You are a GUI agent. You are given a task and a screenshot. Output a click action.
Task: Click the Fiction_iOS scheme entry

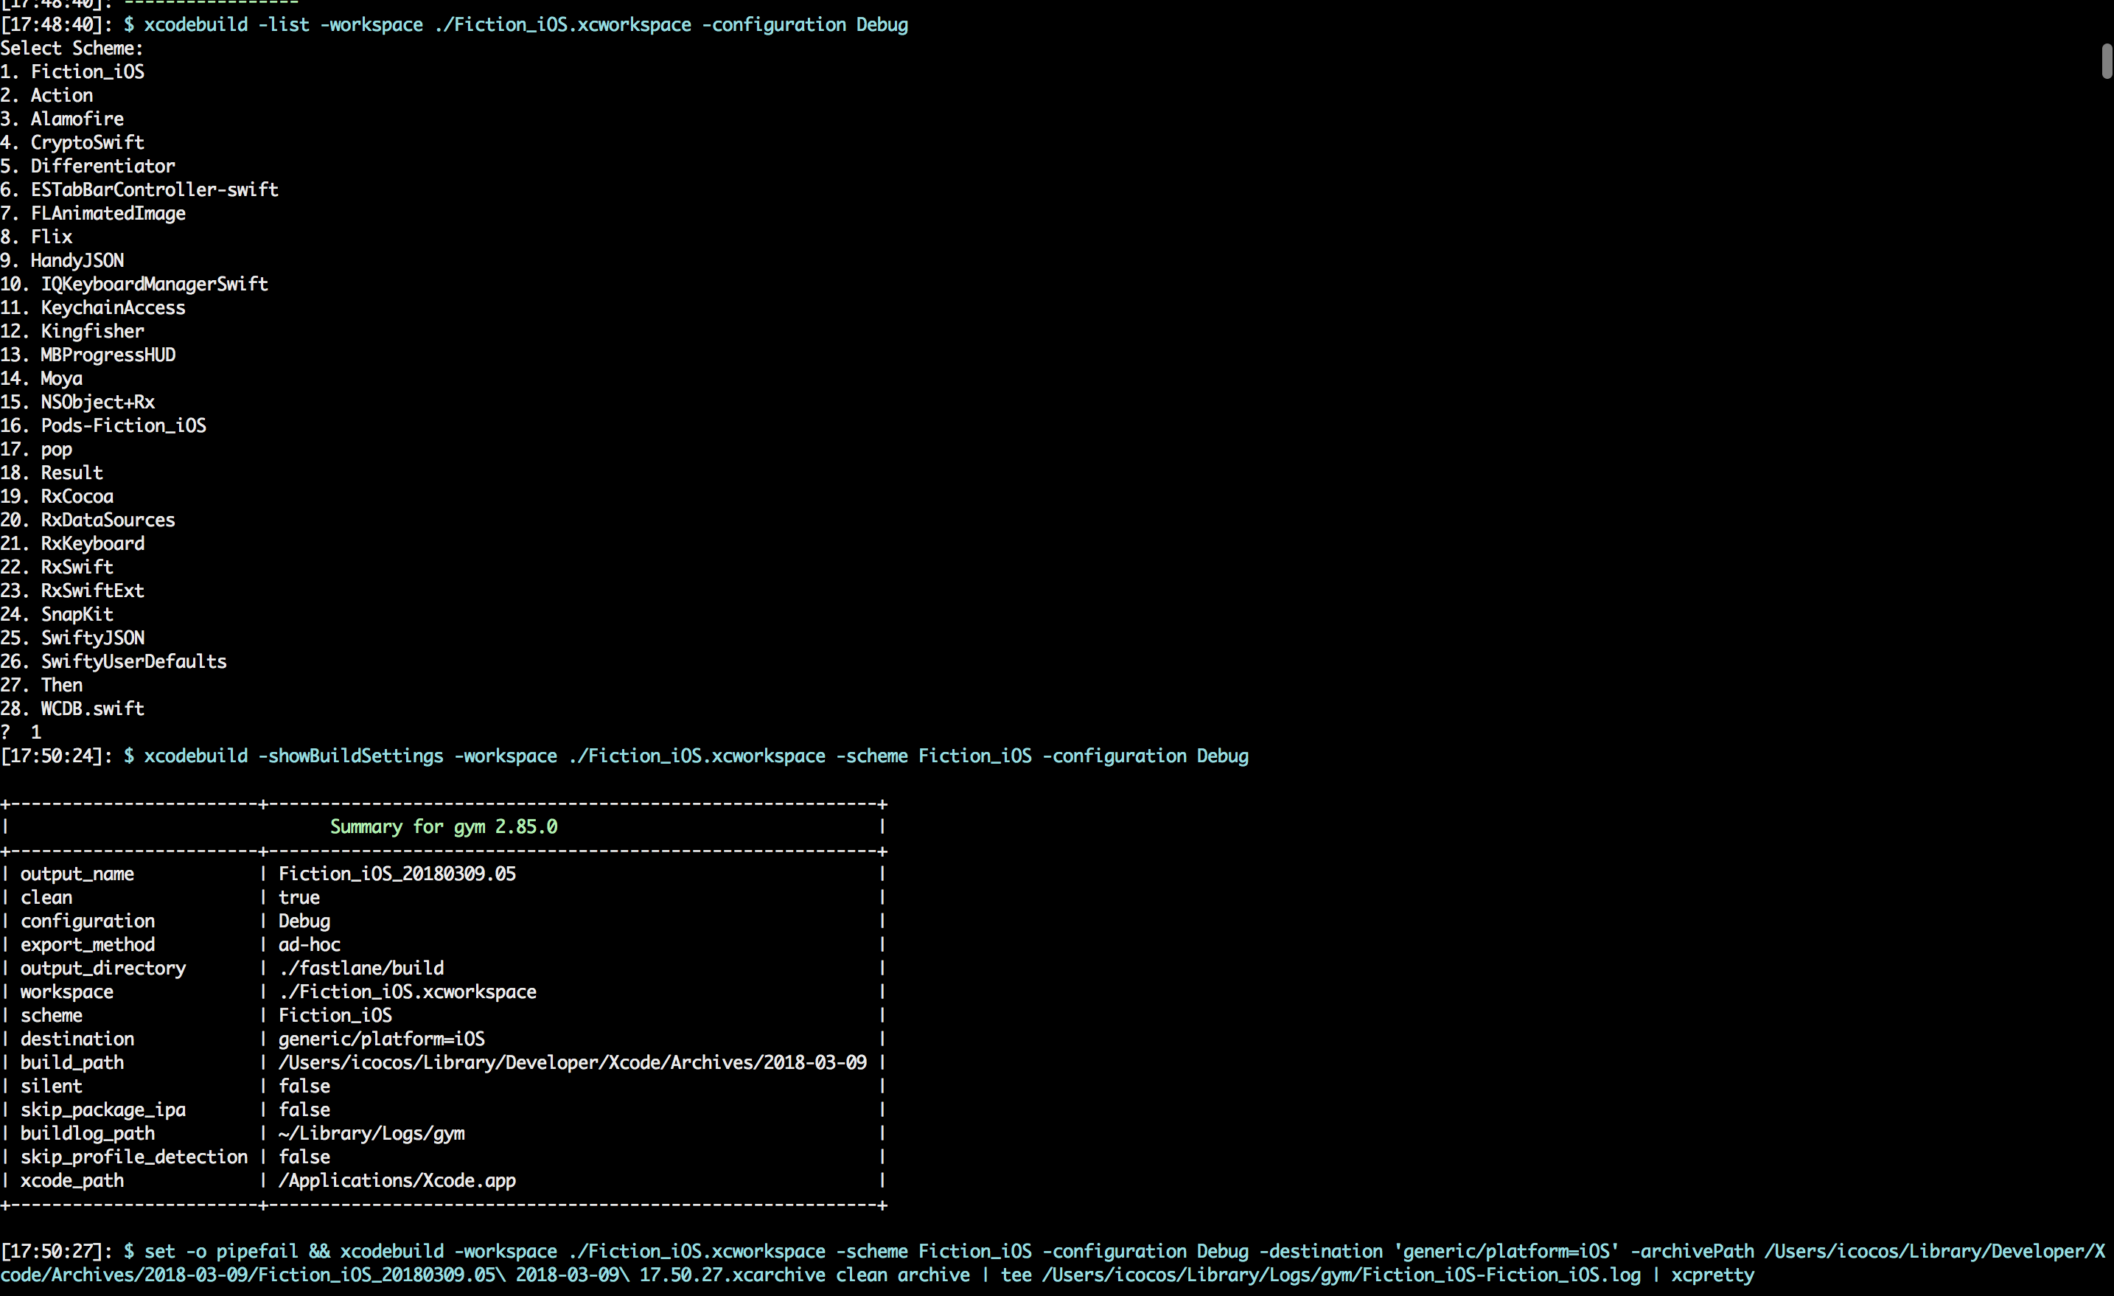(87, 72)
